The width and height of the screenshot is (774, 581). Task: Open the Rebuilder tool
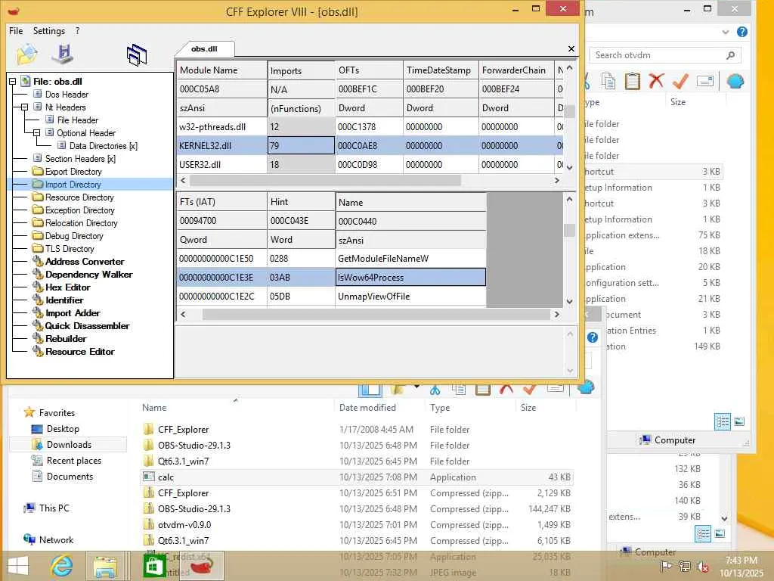[x=66, y=338]
